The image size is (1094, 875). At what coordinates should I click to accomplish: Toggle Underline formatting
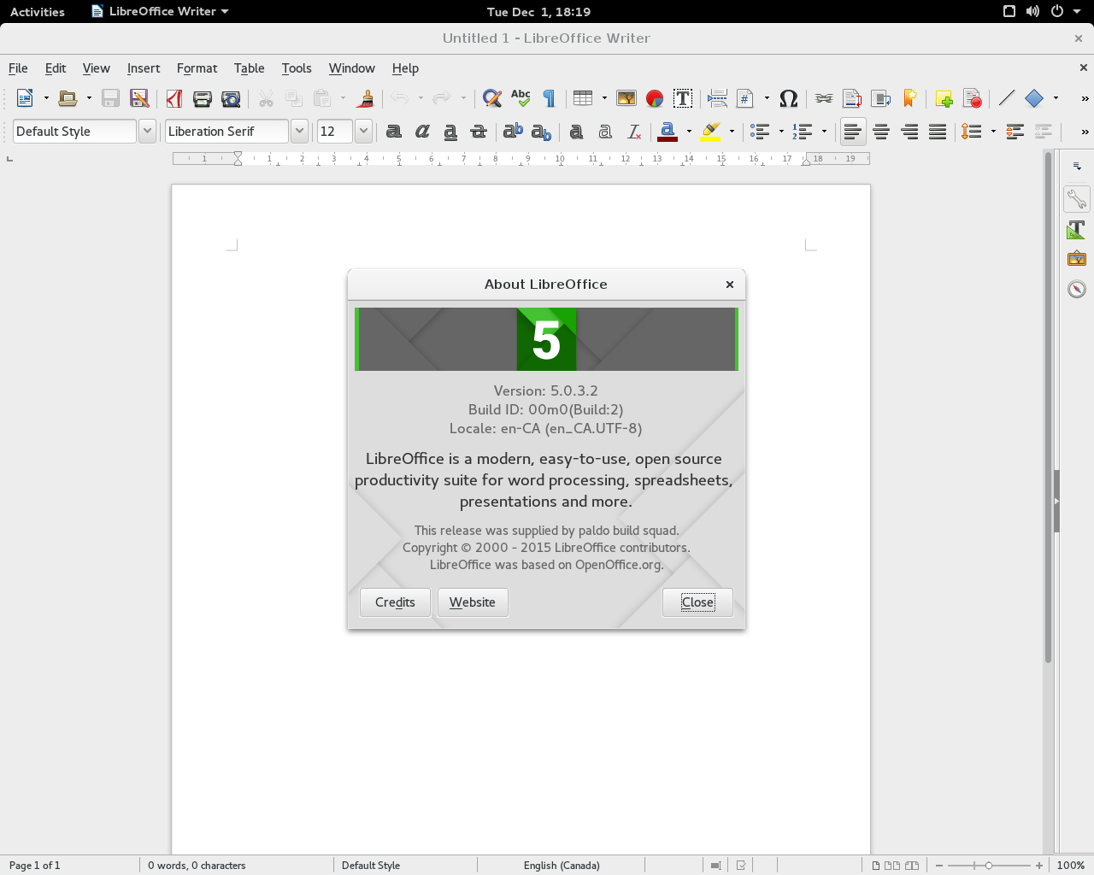pyautogui.click(x=450, y=132)
